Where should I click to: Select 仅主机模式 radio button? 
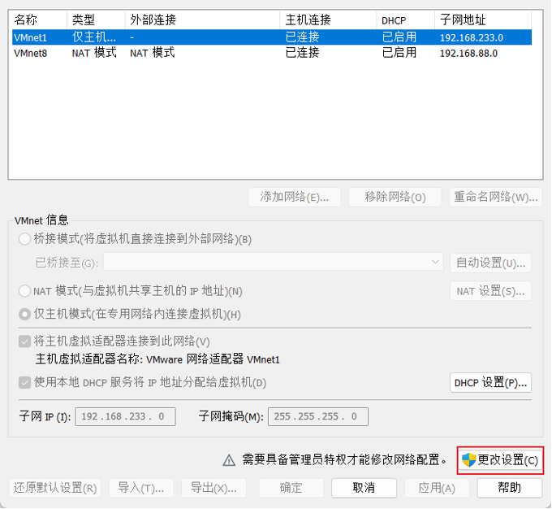(24, 314)
